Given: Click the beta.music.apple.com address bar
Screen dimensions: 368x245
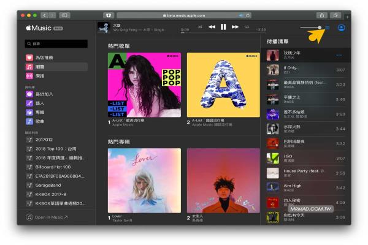Looking at the screenshot, I should [184, 15].
